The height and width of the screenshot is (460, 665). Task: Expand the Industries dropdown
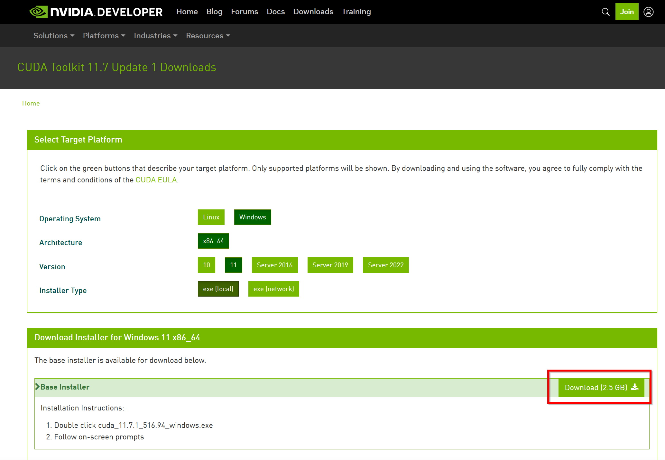pos(156,36)
